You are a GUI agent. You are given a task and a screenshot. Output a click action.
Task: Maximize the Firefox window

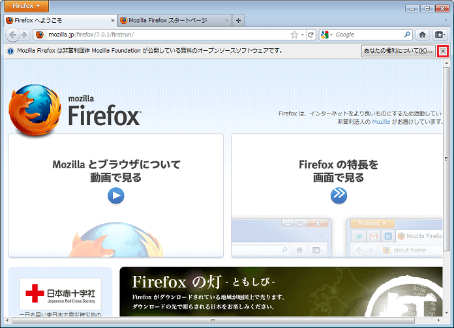point(427,8)
